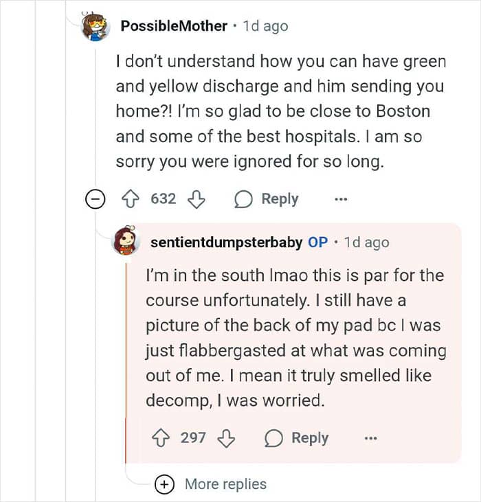481x502 pixels.
Task: Click the 1d ago timestamp on OP's reply
Action: click(366, 242)
